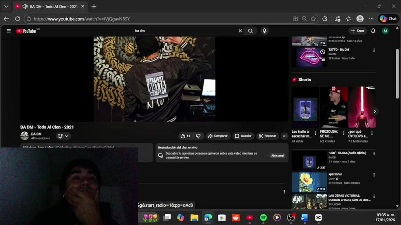Open the Copilot Chat button
Viewport: 401px width, 225px height.
tap(388, 19)
